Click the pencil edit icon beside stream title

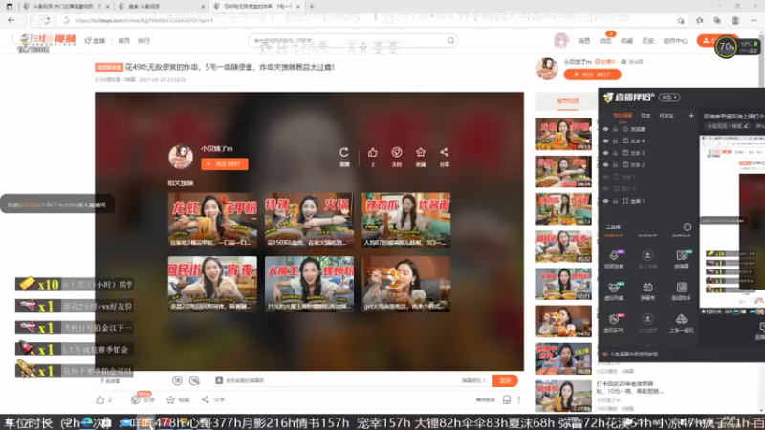746,126
